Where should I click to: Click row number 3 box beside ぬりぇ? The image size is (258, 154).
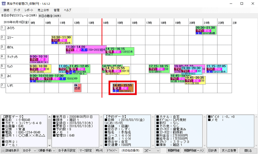3,47
